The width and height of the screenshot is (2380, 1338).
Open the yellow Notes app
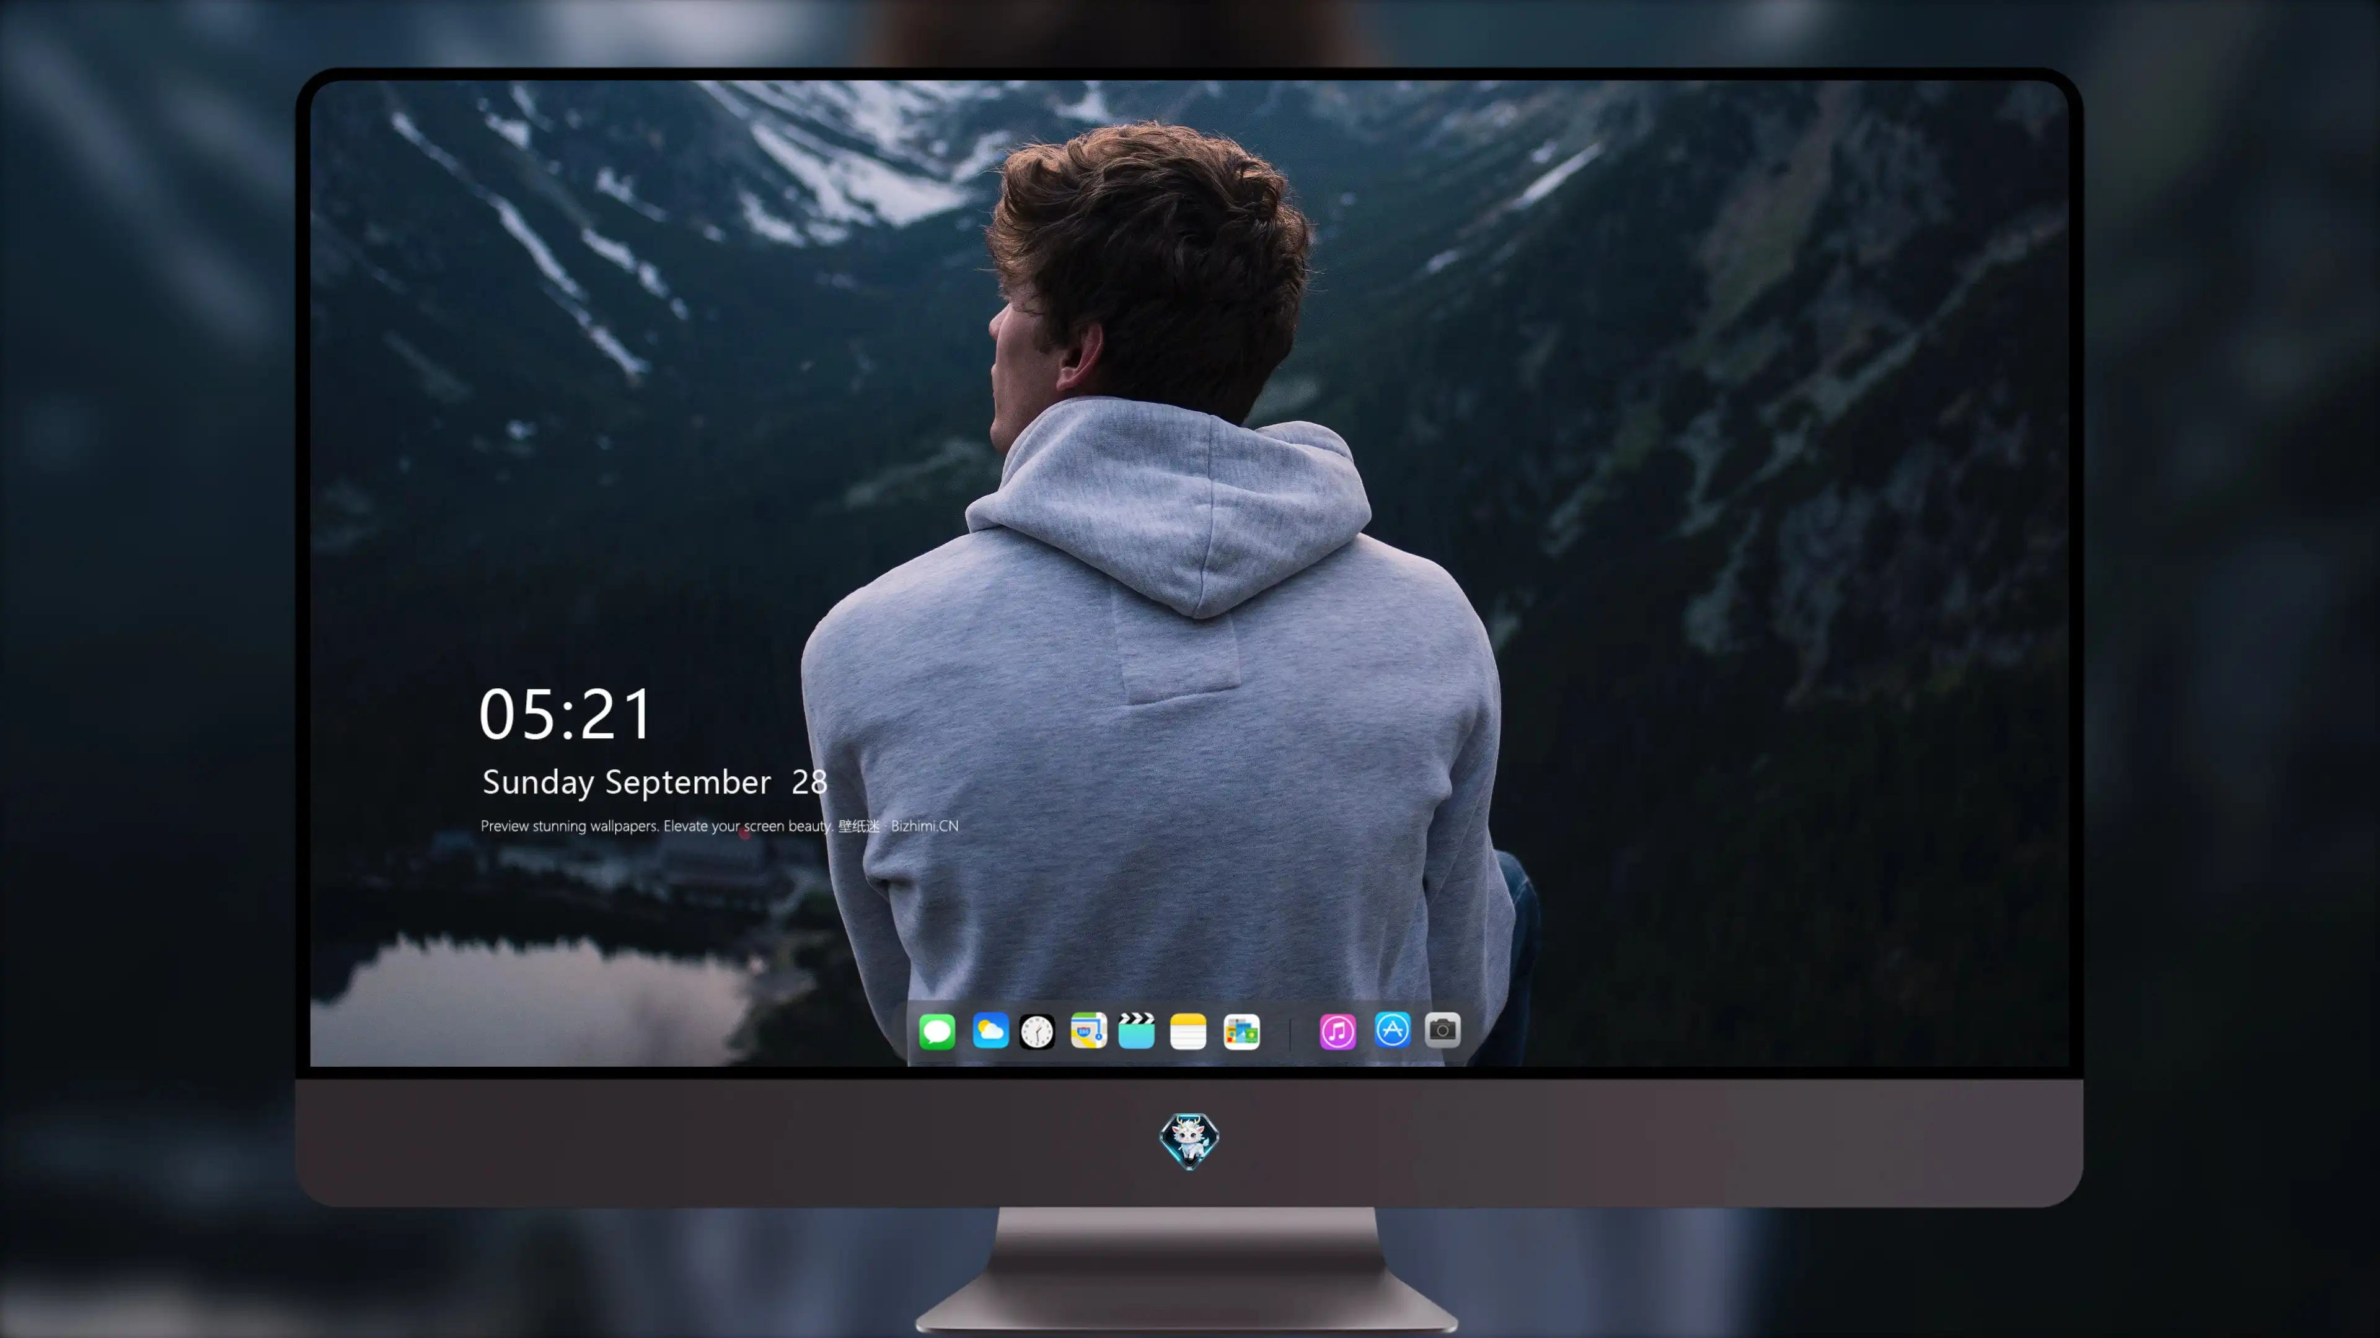coord(1188,1031)
